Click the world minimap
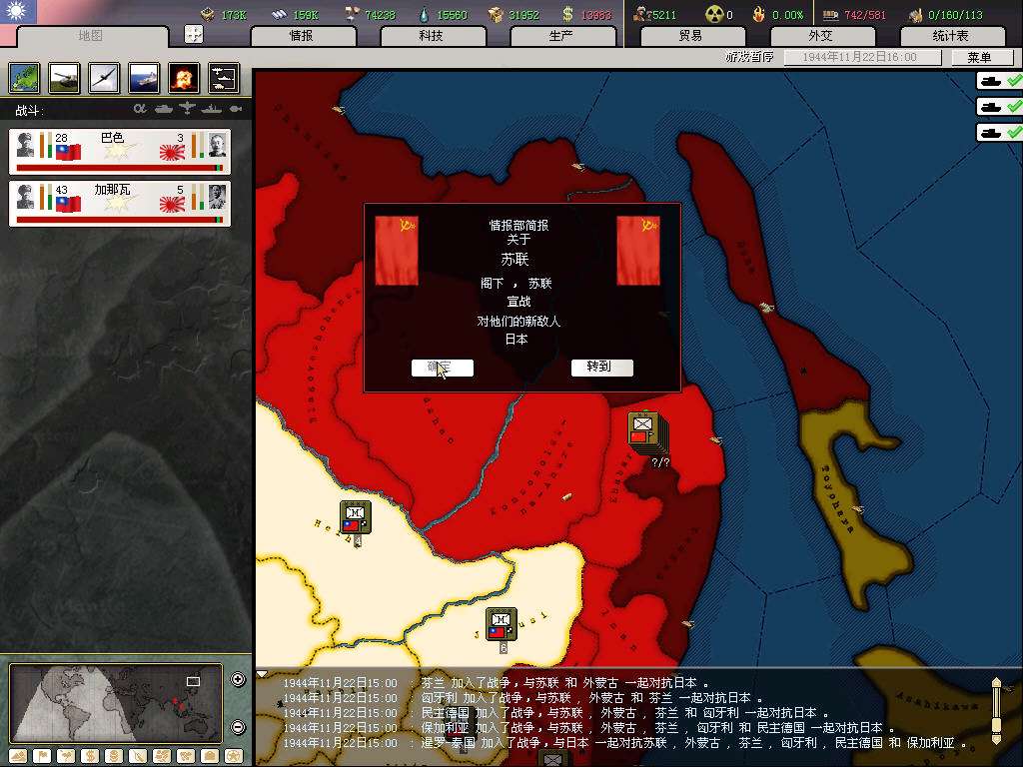Image resolution: width=1023 pixels, height=767 pixels. (116, 704)
